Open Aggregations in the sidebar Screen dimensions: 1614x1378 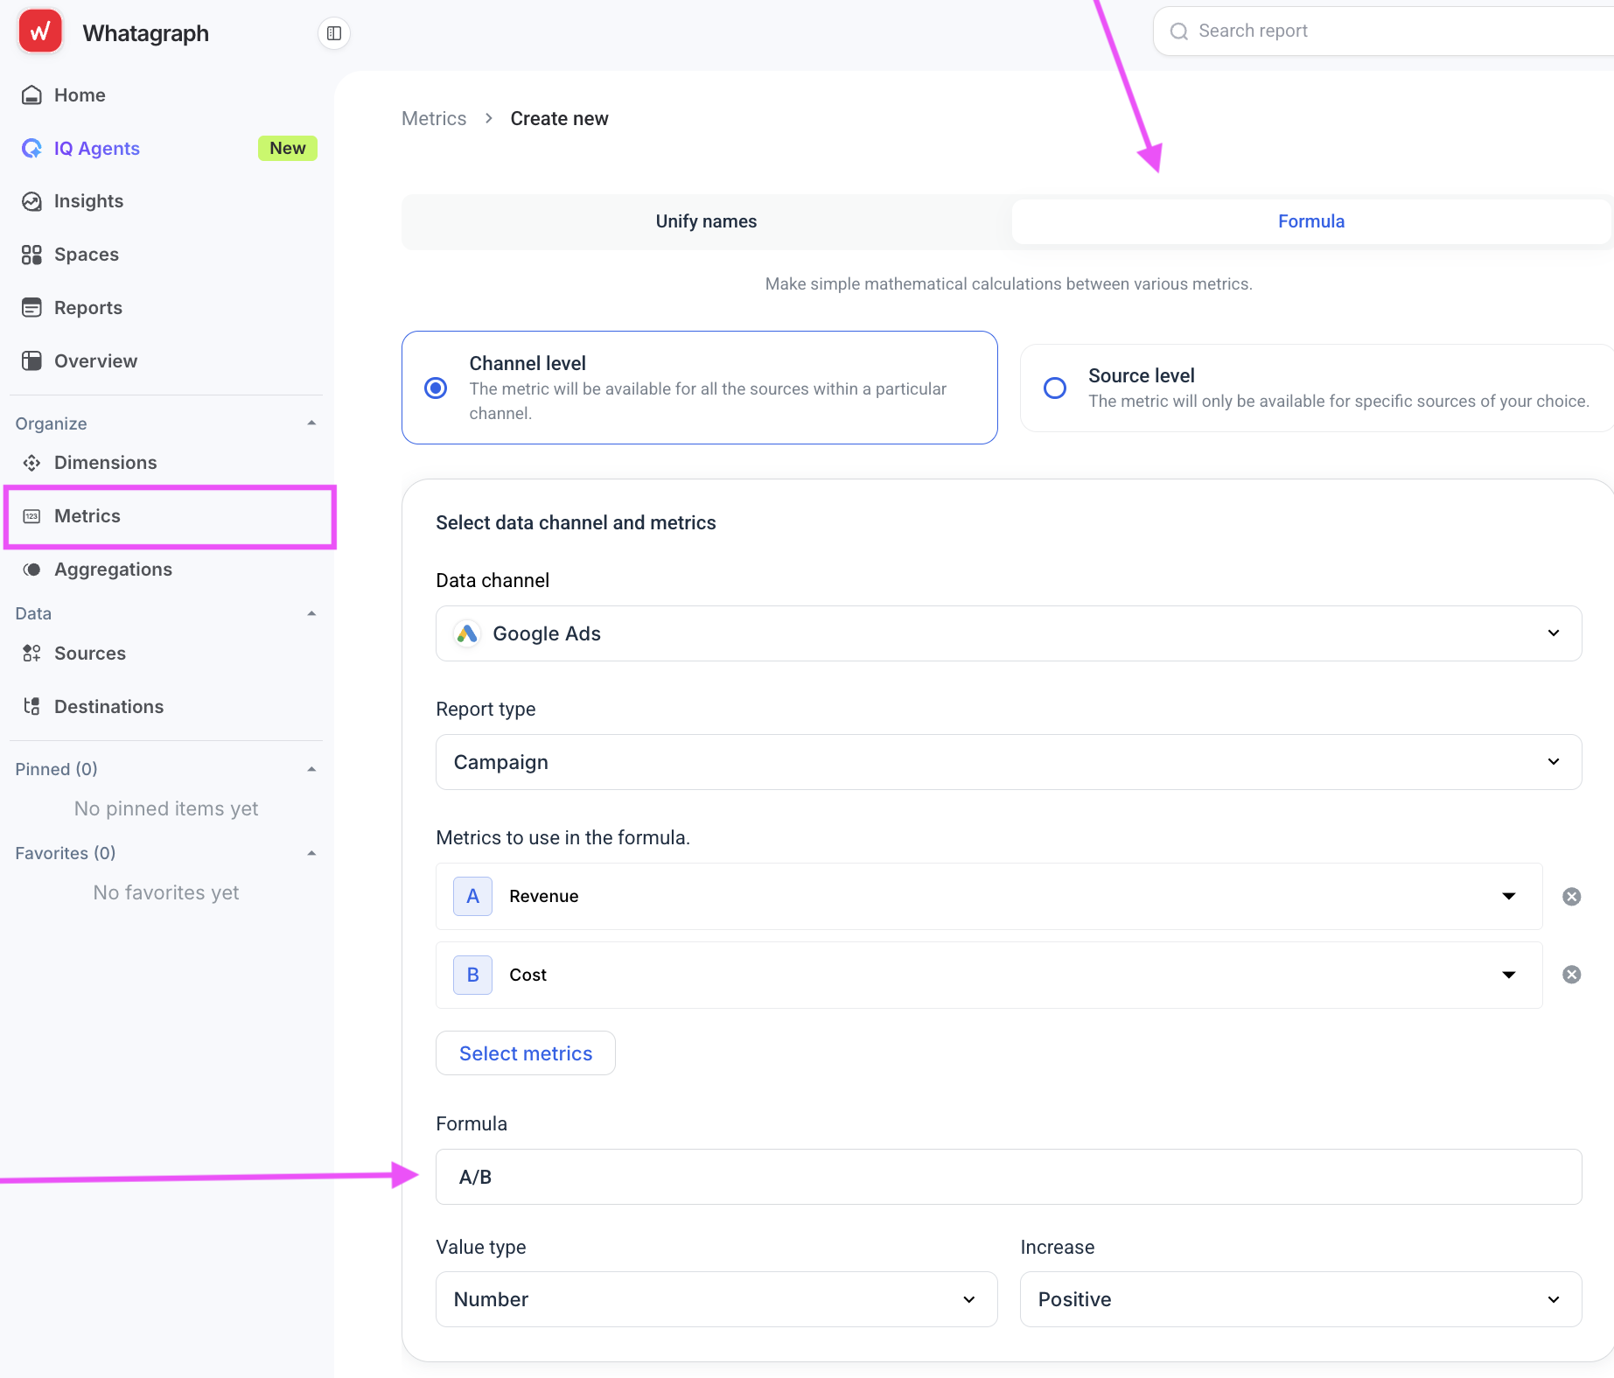(x=113, y=570)
